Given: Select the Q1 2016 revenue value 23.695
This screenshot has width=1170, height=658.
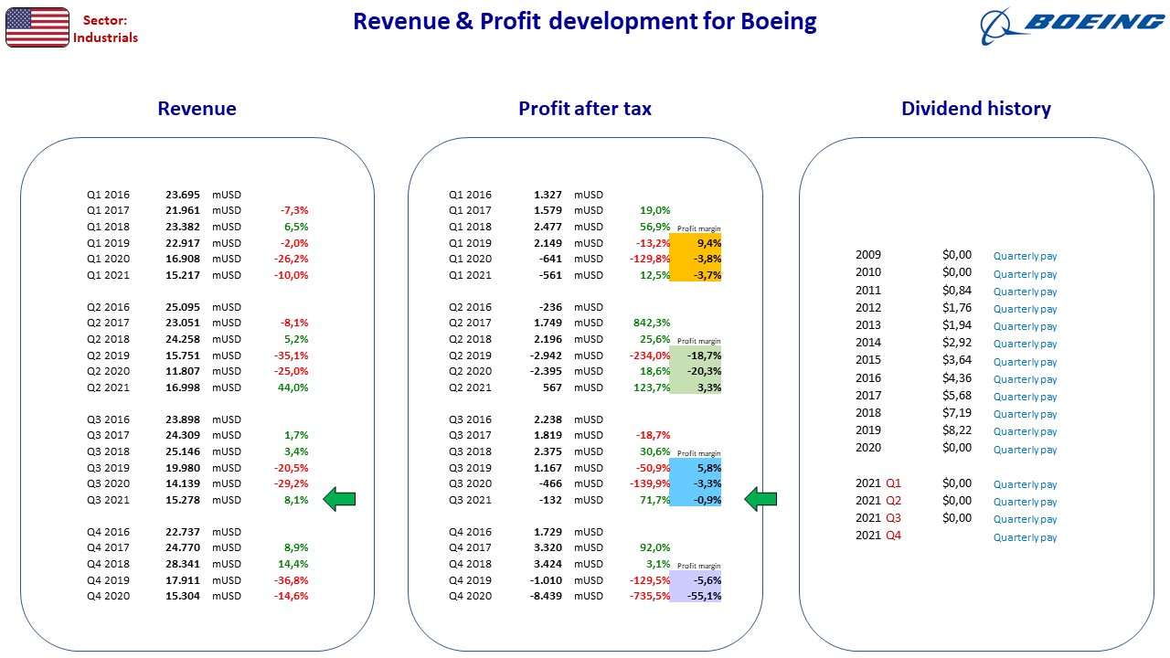Looking at the screenshot, I should click(x=182, y=195).
